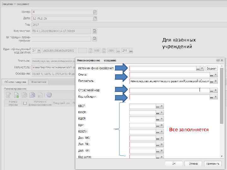Click the gear icon in Финансирование toolbar

[x=49, y=95]
